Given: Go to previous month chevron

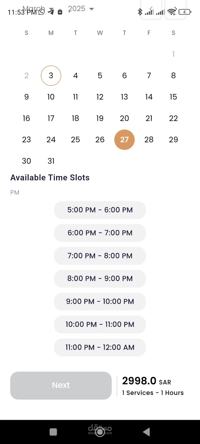Looking at the screenshot, I should (x=151, y=9).
